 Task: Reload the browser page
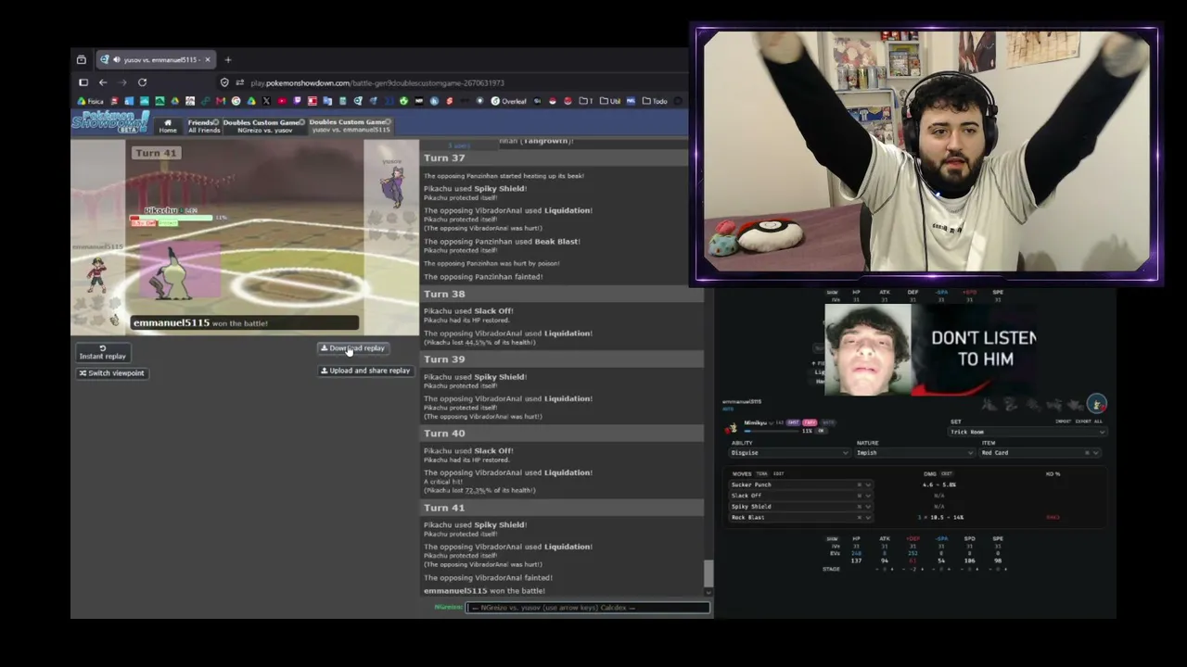click(x=142, y=82)
